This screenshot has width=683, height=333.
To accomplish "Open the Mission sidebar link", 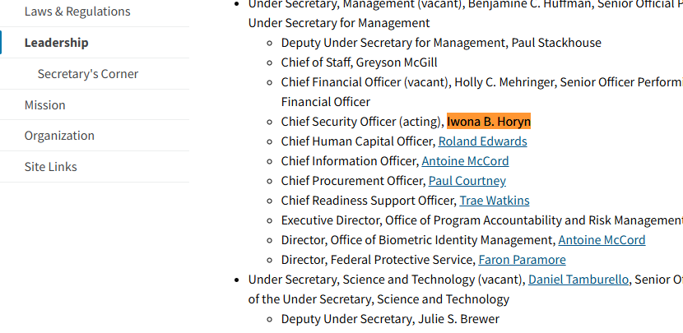I will 44,105.
